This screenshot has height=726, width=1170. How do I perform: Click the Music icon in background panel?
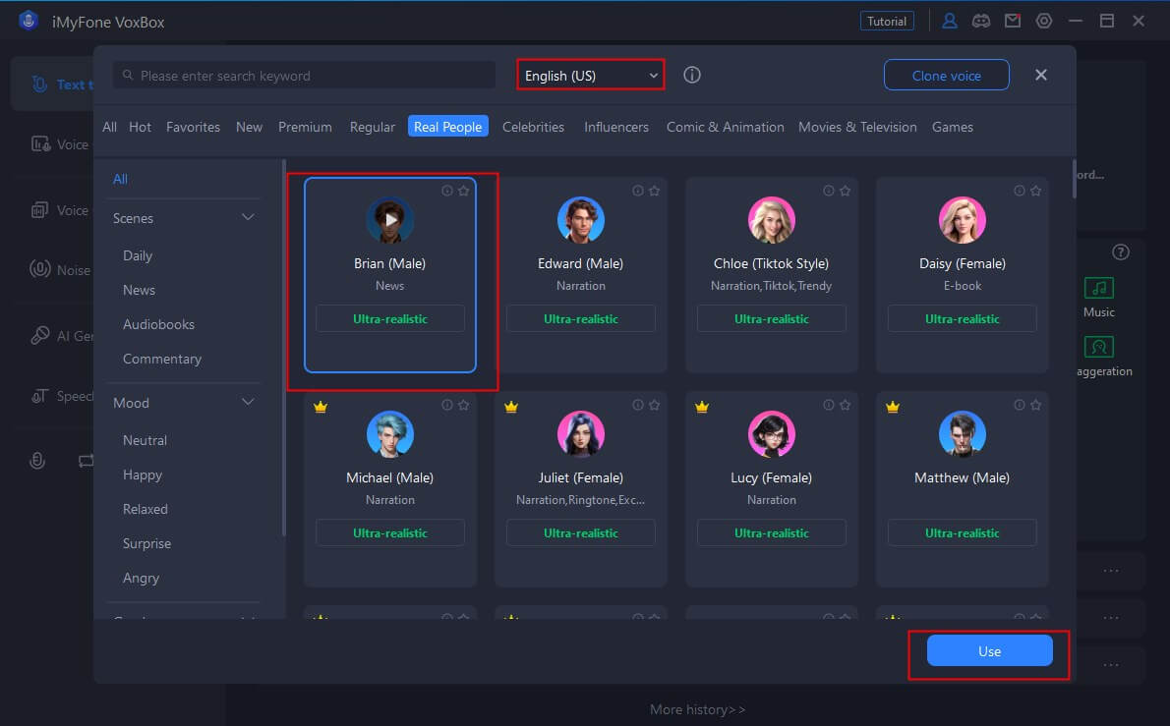coord(1098,288)
